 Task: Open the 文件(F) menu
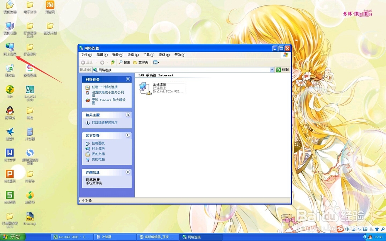[86, 55]
